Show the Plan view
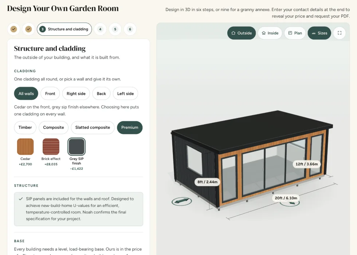Viewport: 357px width, 255px height. 295,33
